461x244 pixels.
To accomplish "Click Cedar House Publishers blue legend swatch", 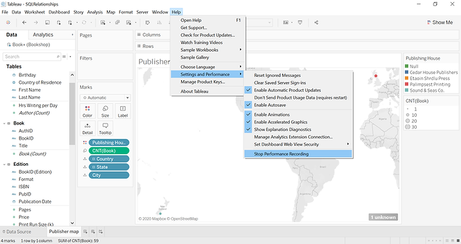I will [407, 72].
